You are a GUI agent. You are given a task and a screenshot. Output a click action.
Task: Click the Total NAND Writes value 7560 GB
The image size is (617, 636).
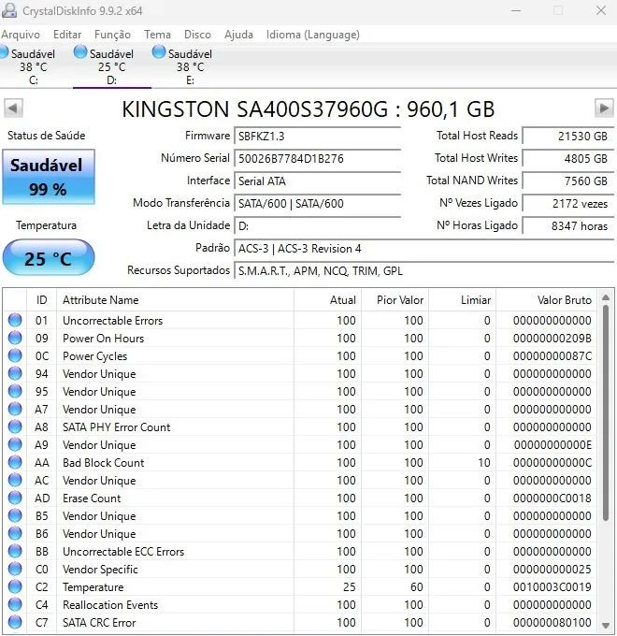568,181
